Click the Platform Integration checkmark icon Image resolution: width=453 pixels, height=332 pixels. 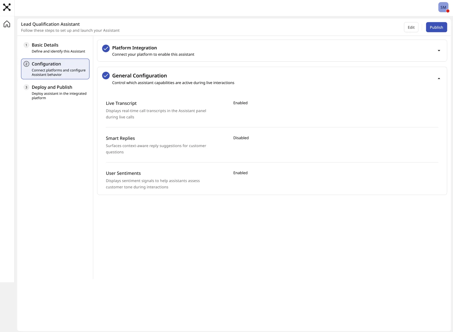[x=106, y=48]
